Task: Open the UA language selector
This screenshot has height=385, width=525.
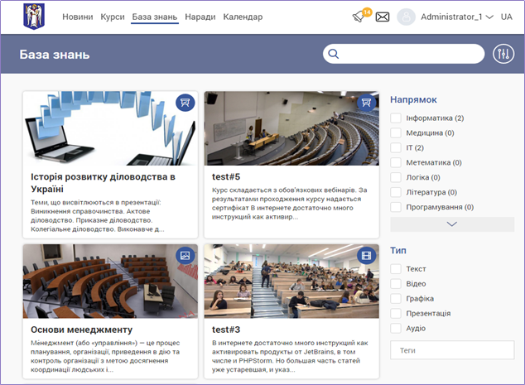Action: click(506, 17)
